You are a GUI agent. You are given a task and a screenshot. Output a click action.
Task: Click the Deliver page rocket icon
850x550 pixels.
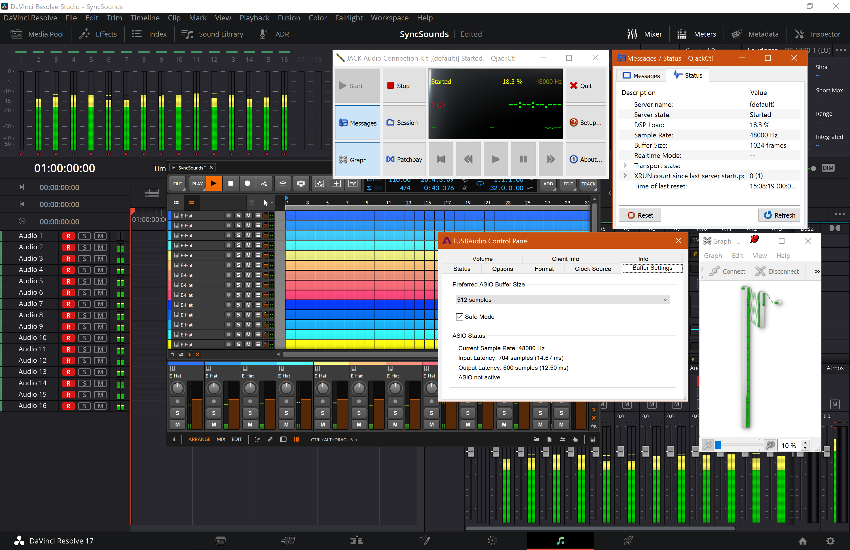[629, 540]
